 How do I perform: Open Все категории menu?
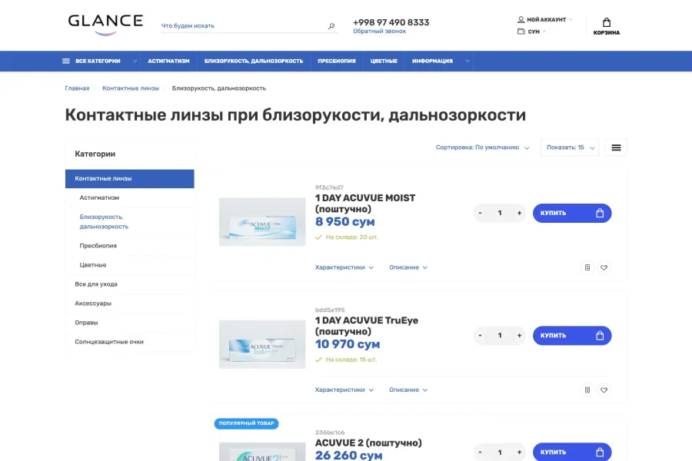click(x=98, y=61)
